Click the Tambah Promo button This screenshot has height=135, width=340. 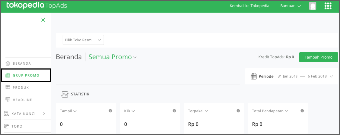318,57
